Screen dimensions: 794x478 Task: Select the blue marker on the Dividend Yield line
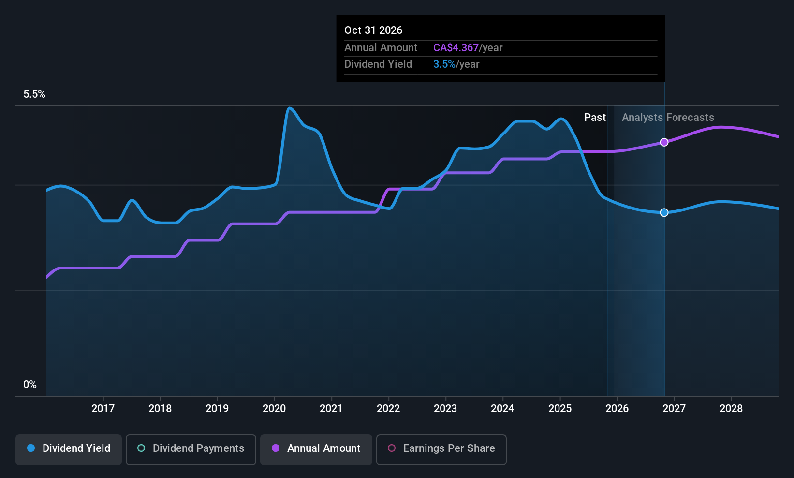click(x=663, y=212)
